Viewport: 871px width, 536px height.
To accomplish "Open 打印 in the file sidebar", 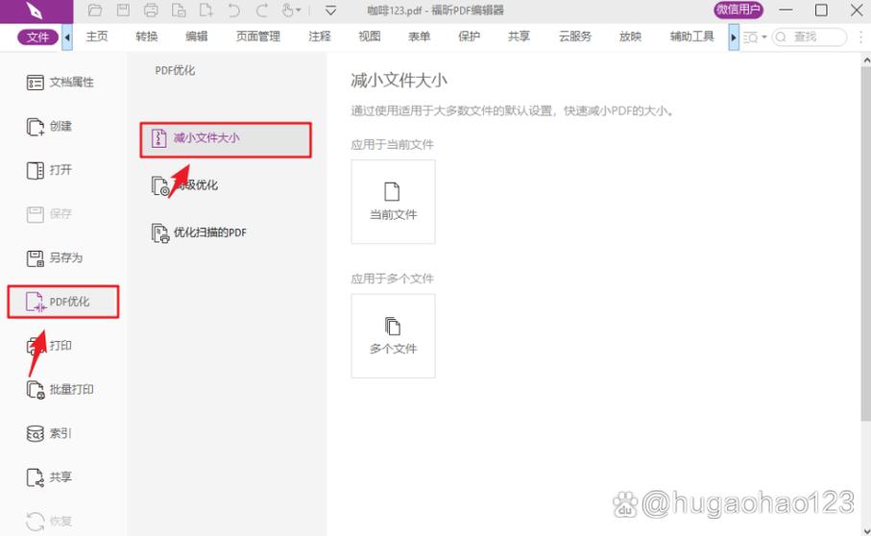I will point(49,346).
